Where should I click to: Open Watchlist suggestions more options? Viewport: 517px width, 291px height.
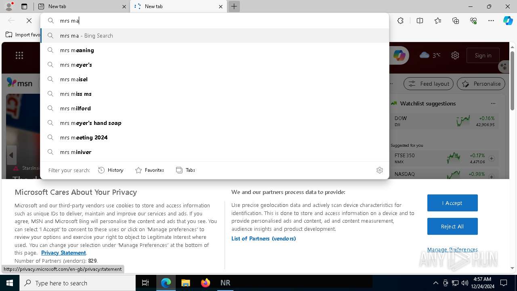tap(493, 103)
